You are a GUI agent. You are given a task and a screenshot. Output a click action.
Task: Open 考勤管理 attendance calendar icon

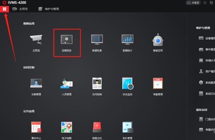[x=158, y=83]
